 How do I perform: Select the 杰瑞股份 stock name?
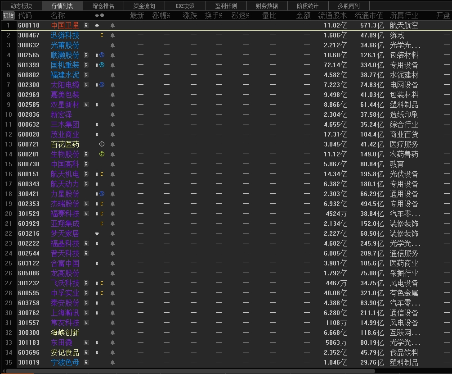[65, 204]
